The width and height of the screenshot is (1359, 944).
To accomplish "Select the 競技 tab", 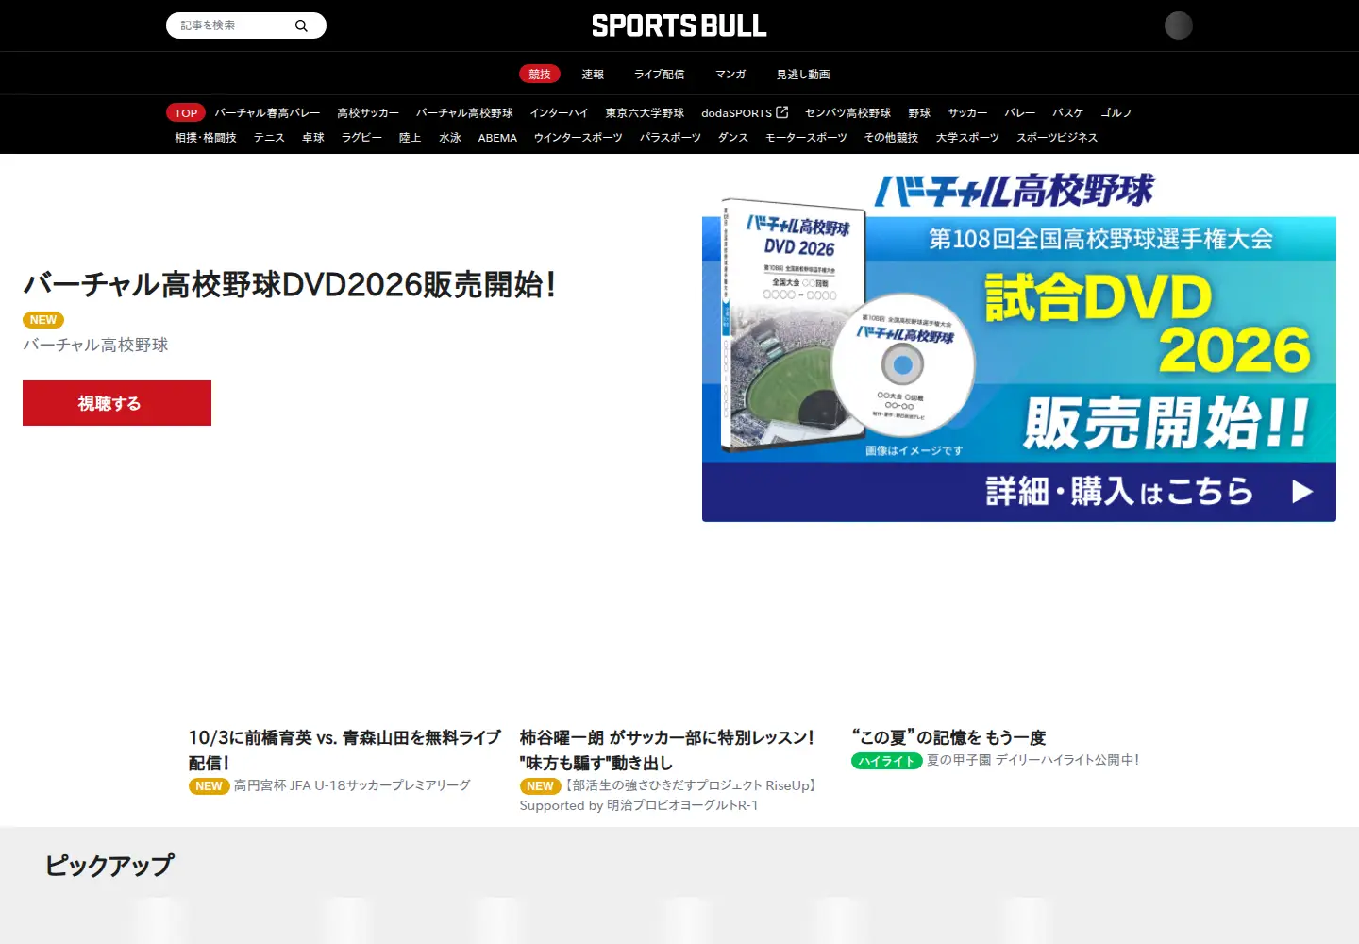I will click(x=540, y=74).
